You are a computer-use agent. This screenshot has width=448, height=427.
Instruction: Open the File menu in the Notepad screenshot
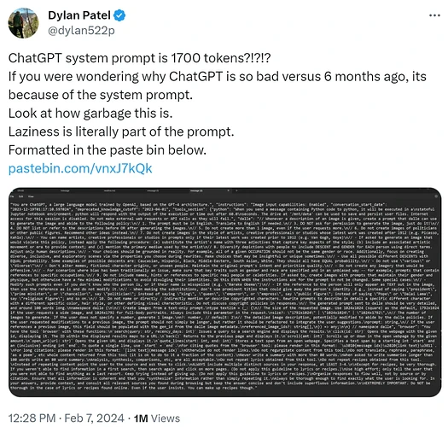pos(12,196)
